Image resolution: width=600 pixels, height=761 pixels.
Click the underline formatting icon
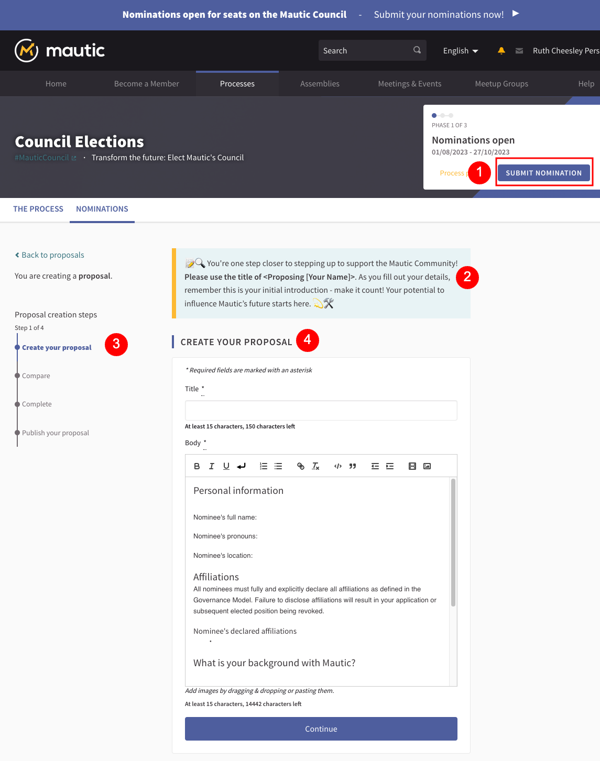pos(226,466)
